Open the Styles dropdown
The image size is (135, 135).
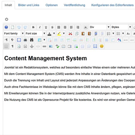(x=121, y=27)
